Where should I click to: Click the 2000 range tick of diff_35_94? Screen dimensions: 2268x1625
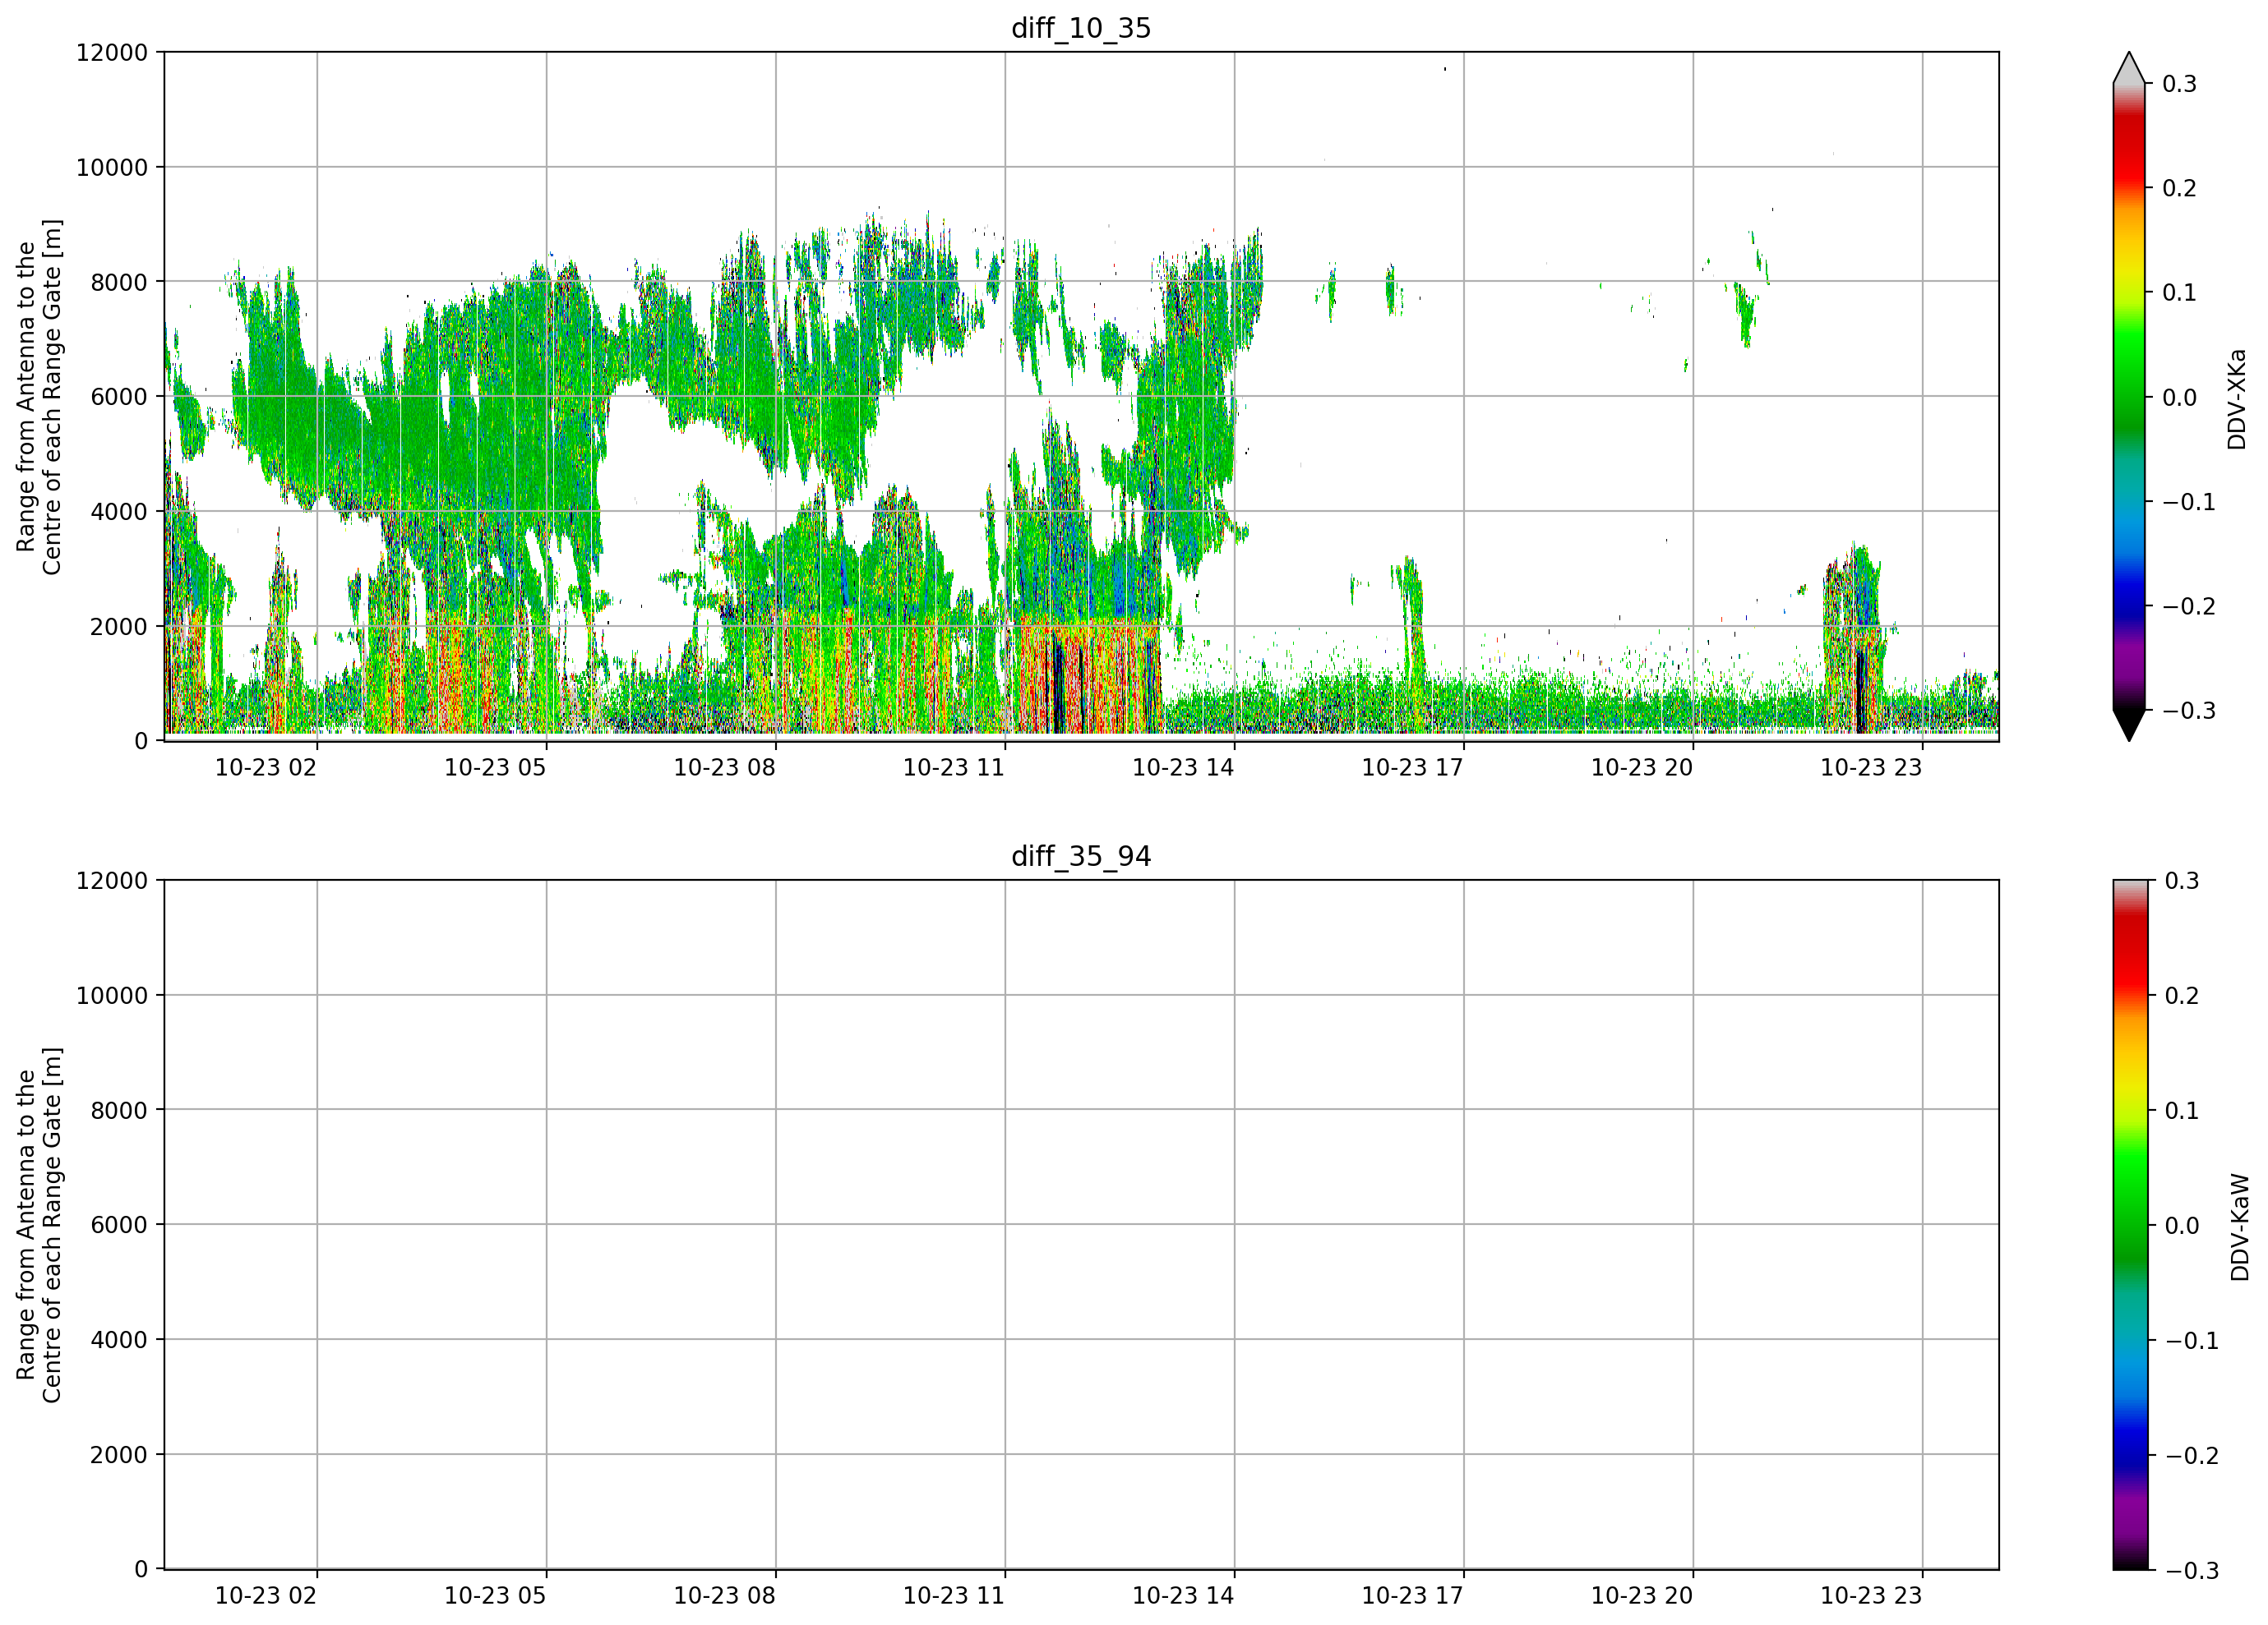[119, 1455]
